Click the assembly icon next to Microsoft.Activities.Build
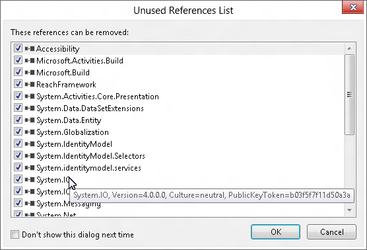The height and width of the screenshot is (250, 367). tap(30, 61)
